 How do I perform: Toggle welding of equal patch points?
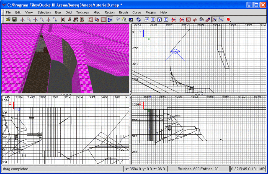[214, 20]
